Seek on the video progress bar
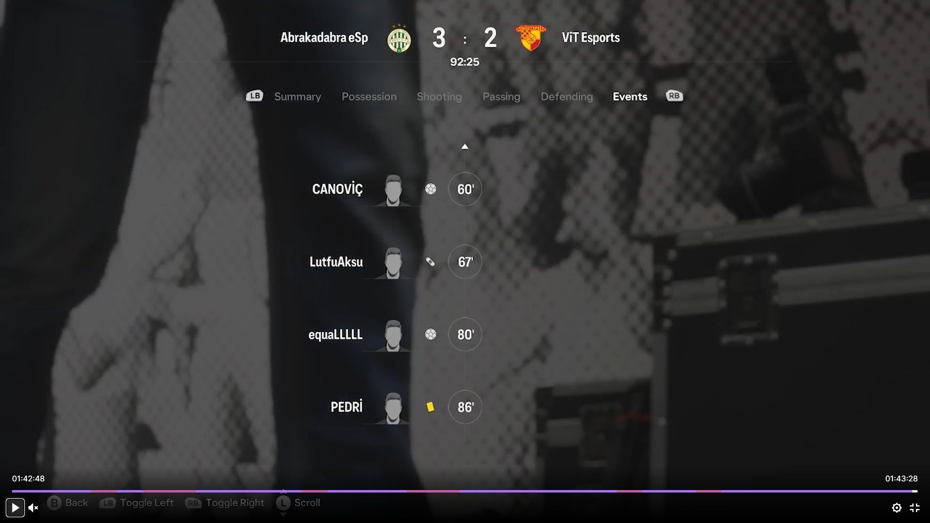 [x=465, y=491]
